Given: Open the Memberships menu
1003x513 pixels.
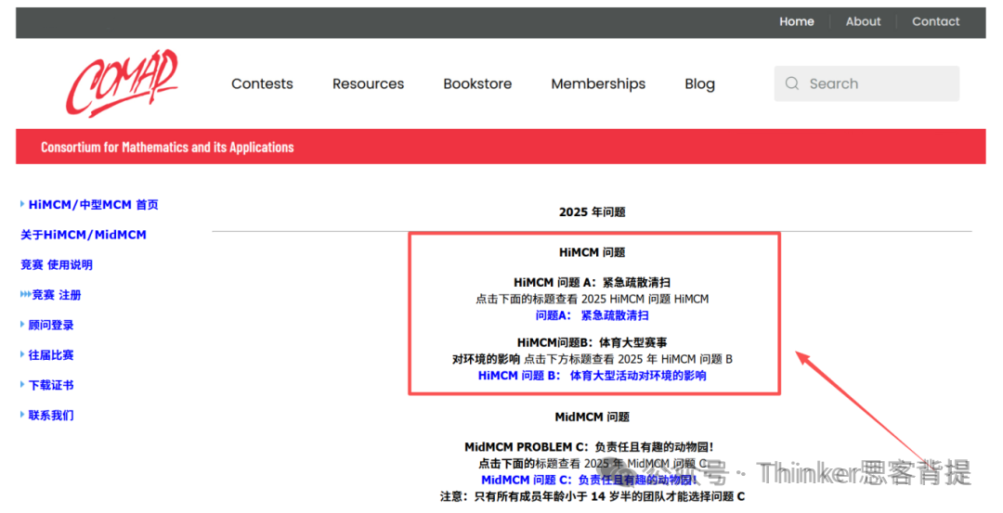Looking at the screenshot, I should click(598, 83).
